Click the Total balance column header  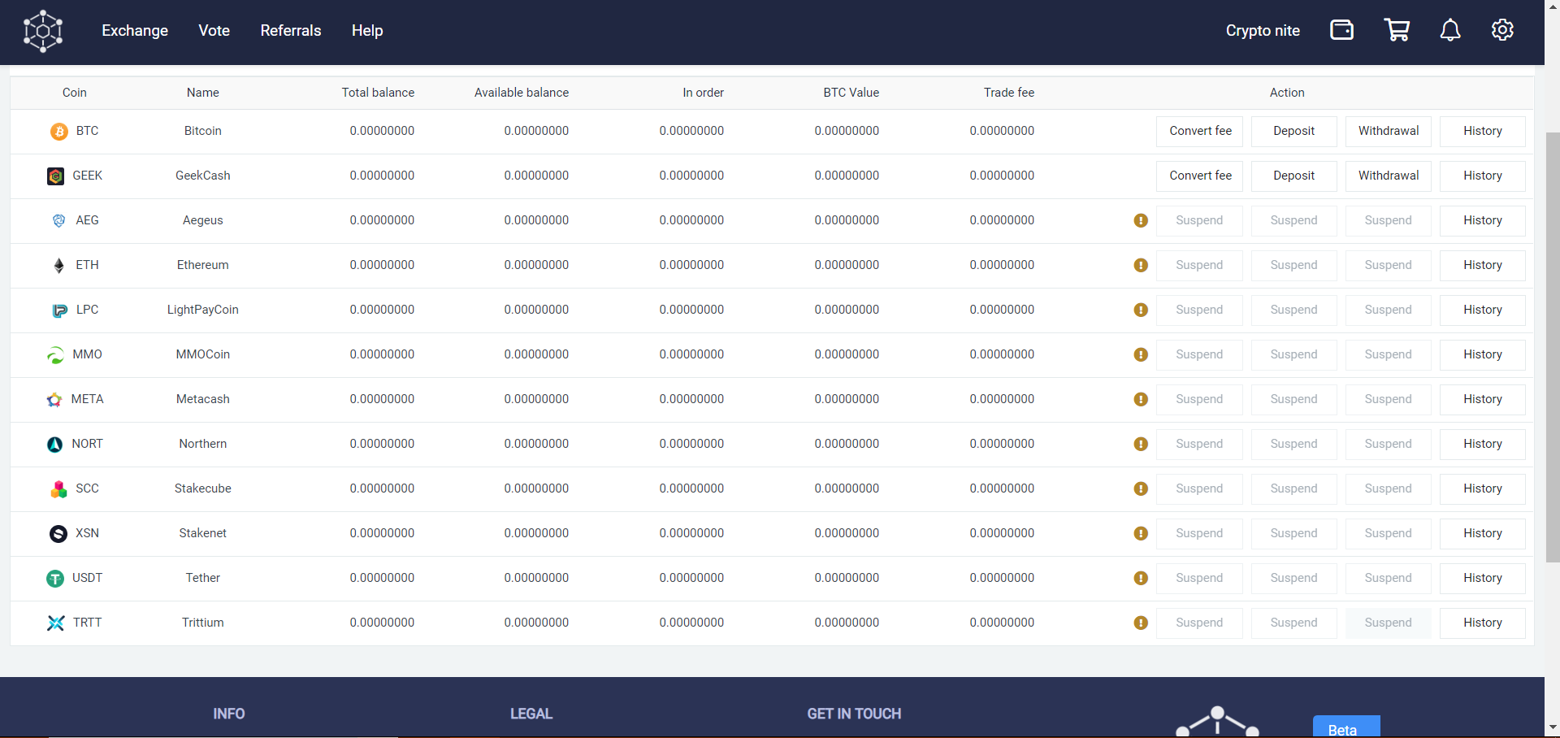pyautogui.click(x=378, y=93)
